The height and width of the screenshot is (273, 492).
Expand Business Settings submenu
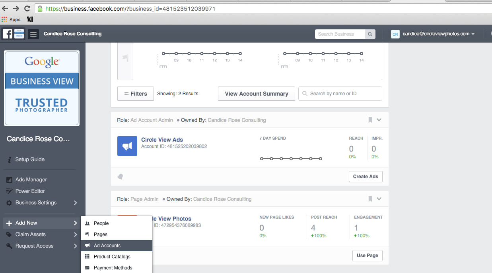(75, 203)
